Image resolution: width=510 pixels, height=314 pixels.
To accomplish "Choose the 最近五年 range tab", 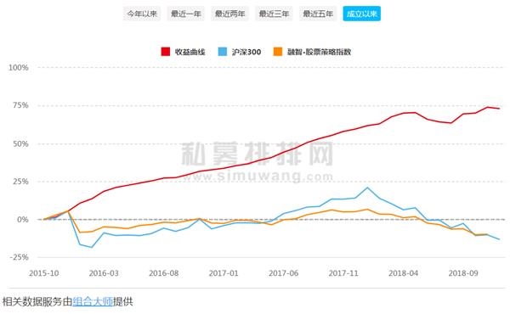I will click(x=318, y=14).
